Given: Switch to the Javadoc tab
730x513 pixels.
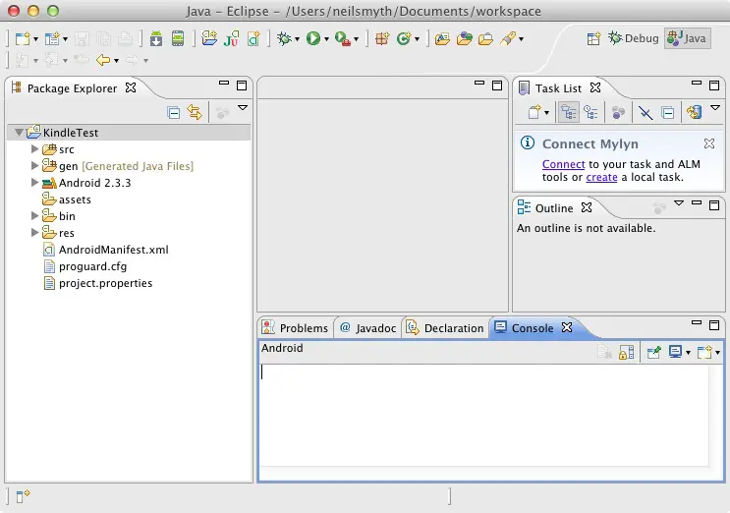Looking at the screenshot, I should click(368, 327).
